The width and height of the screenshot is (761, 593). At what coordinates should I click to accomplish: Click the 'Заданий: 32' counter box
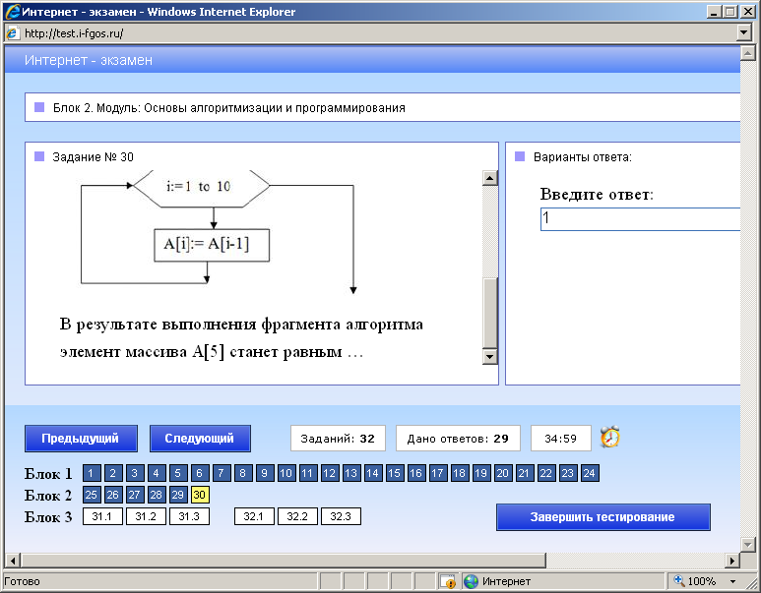click(x=338, y=439)
